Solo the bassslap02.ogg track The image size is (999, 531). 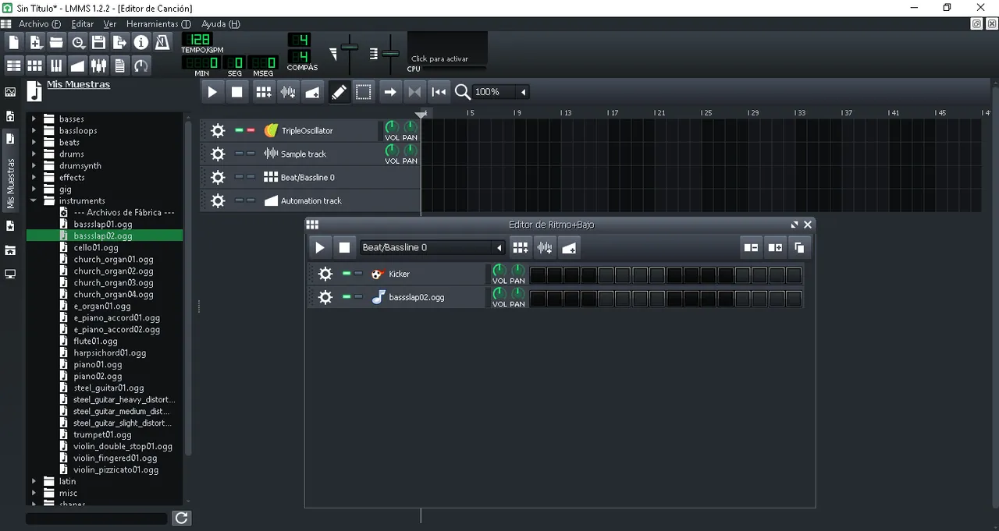point(358,297)
